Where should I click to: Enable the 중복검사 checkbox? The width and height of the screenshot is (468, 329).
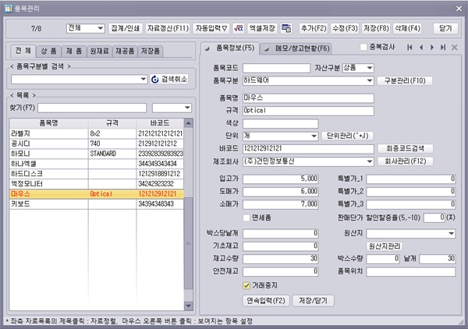363,48
